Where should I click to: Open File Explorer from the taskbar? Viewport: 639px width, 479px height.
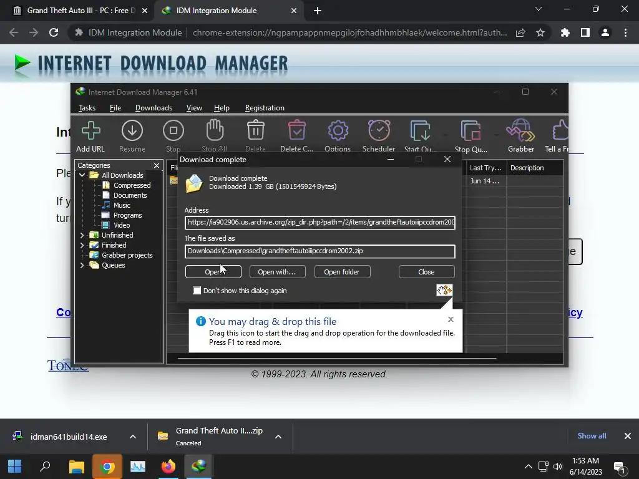point(76,467)
